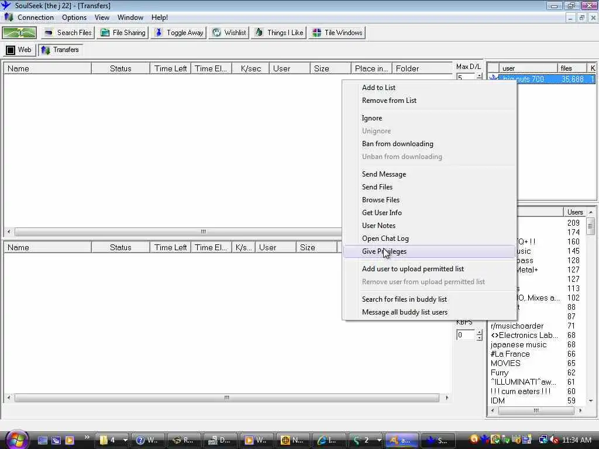Viewport: 599px width, 449px height.
Task: Switch to the Transfers tab
Action: coord(60,50)
